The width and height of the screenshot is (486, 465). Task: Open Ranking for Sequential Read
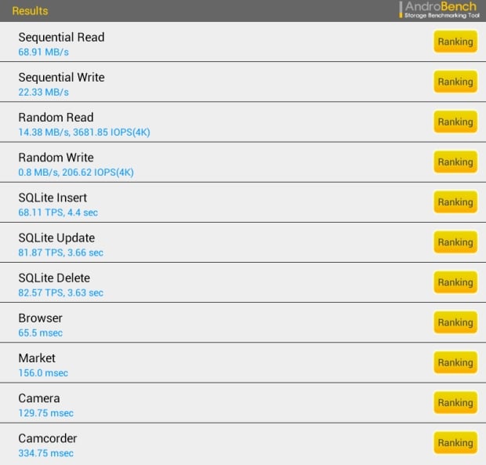455,42
